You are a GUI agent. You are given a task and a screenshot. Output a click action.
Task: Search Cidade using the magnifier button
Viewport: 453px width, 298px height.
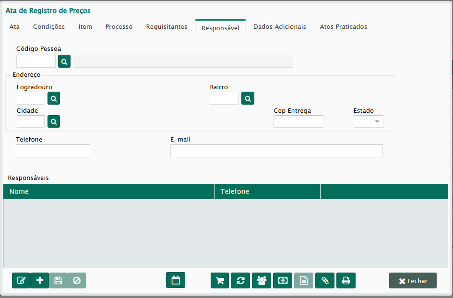tap(54, 121)
